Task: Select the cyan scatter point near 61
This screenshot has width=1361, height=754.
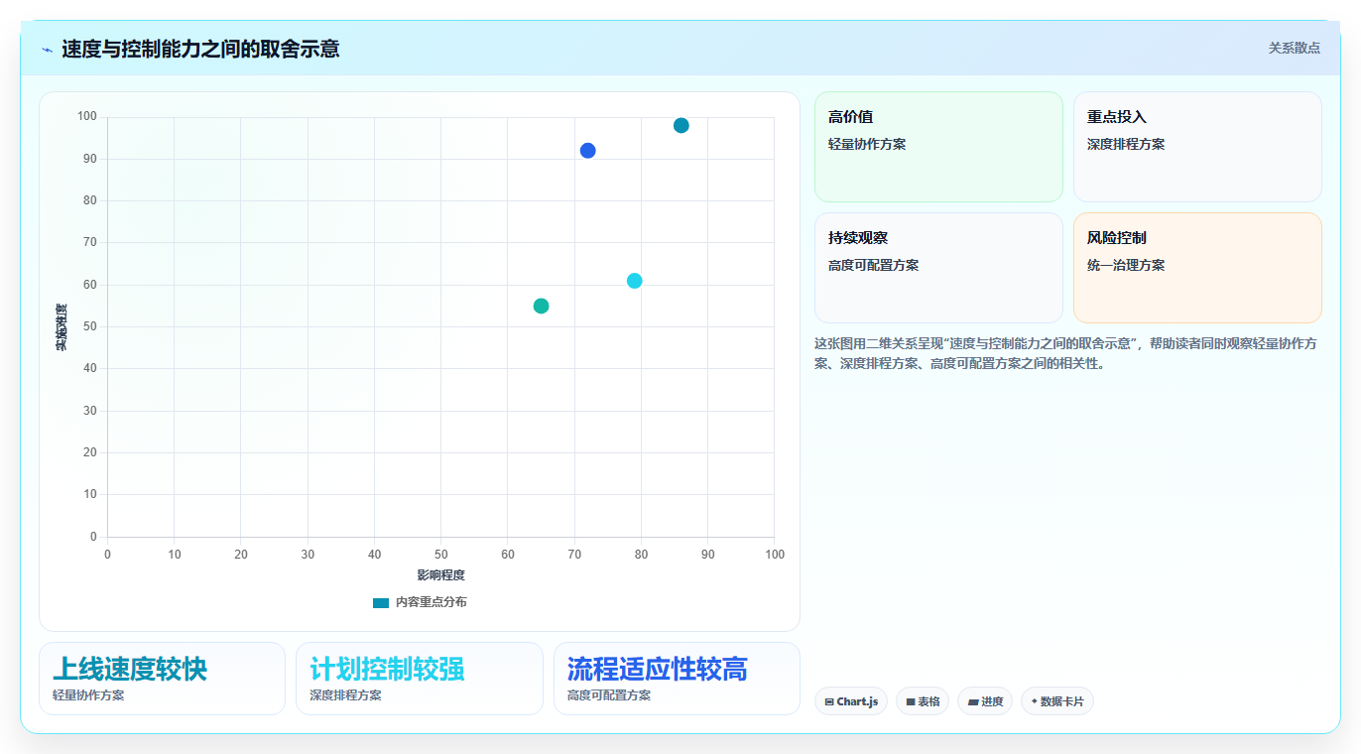Action: 634,281
